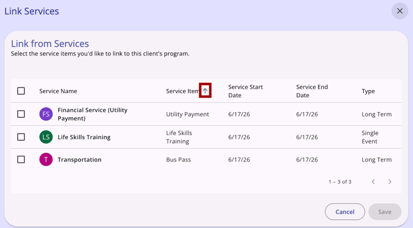
Task: Check the Life Skills Training row
Action: point(21,137)
